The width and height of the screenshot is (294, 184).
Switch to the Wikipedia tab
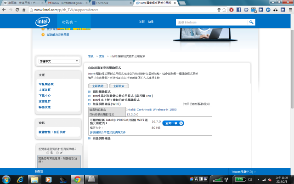23,3
